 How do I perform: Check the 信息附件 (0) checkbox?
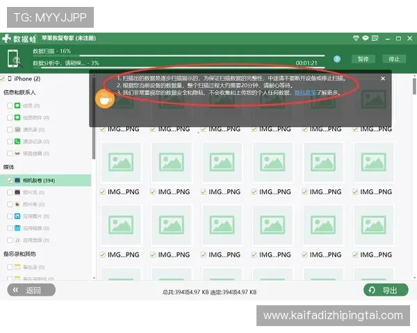[x=10, y=118]
